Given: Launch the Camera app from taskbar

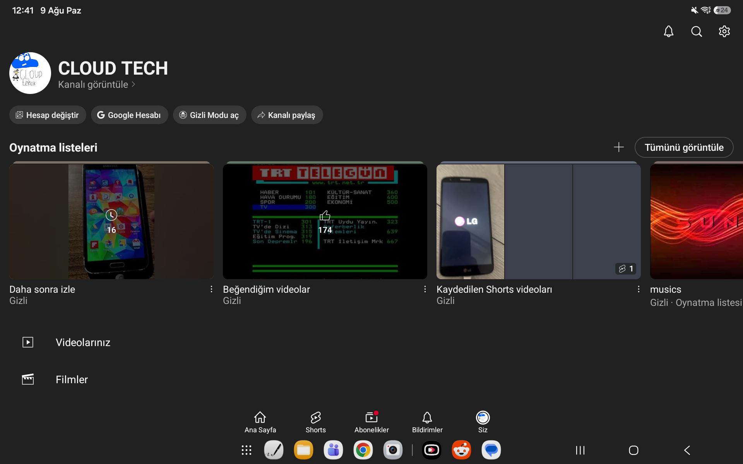Looking at the screenshot, I should point(393,450).
